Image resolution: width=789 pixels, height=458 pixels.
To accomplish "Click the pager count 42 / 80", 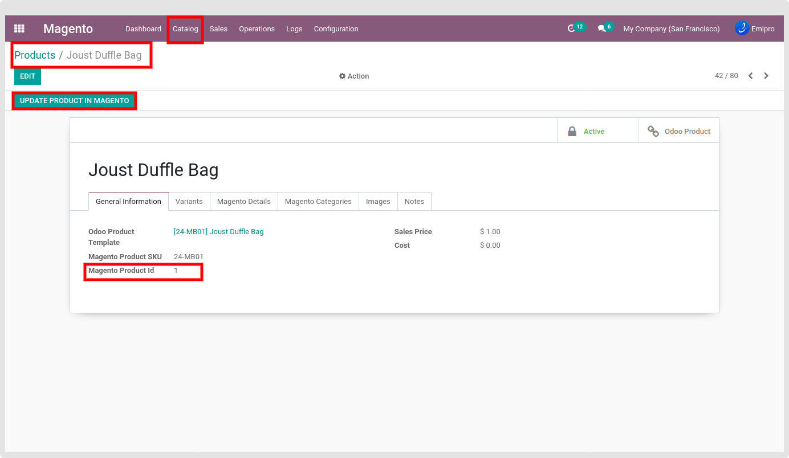I will (x=726, y=76).
